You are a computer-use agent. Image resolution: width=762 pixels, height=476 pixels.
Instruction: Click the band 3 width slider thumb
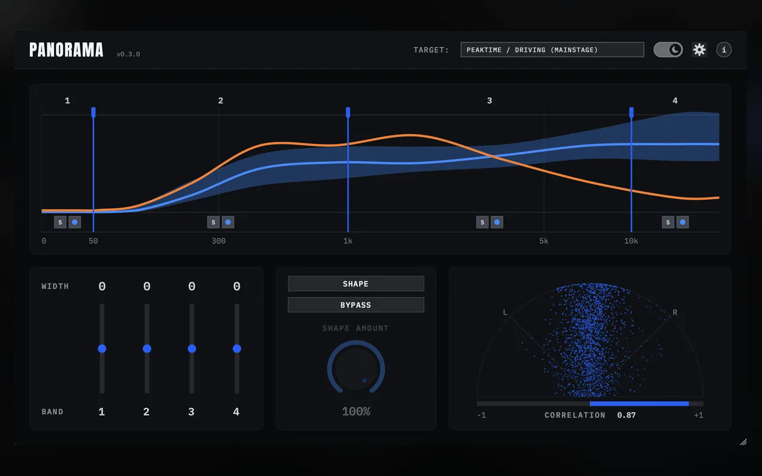(192, 349)
